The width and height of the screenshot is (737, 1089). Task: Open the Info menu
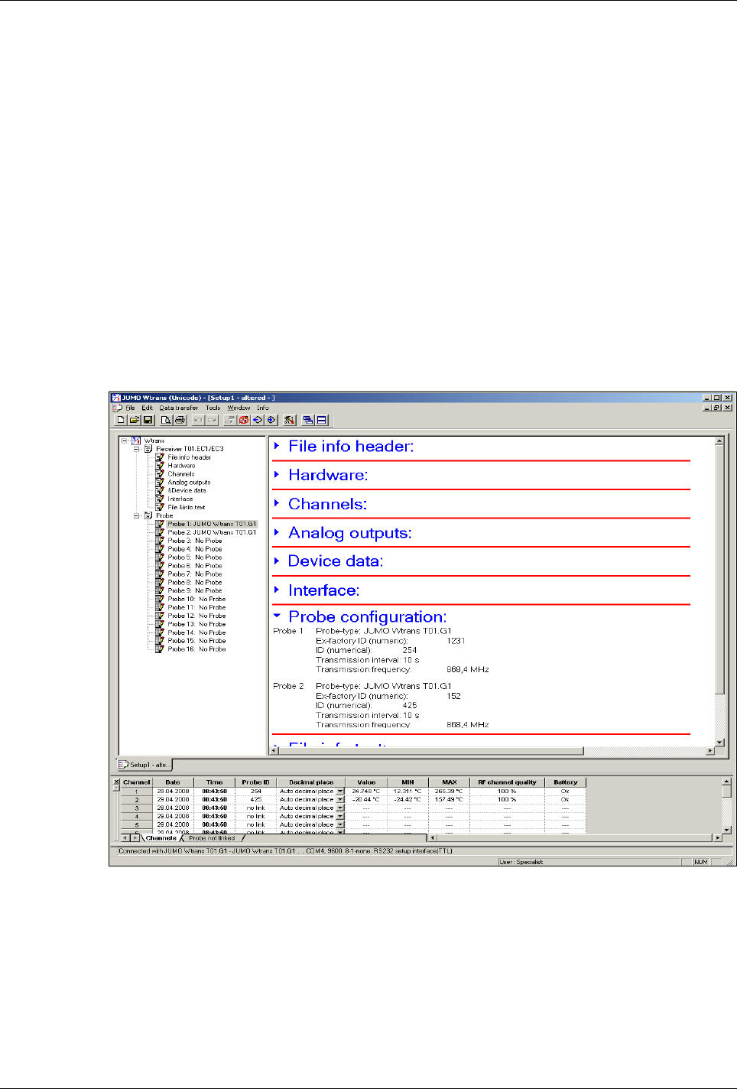point(263,408)
